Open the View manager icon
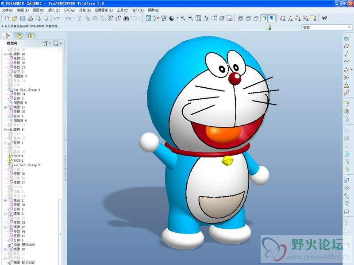 [229, 18]
